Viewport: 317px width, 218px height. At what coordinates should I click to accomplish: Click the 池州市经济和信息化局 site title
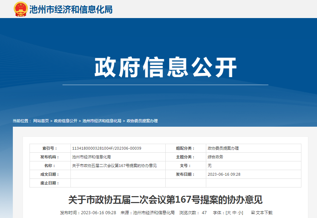point(71,9)
